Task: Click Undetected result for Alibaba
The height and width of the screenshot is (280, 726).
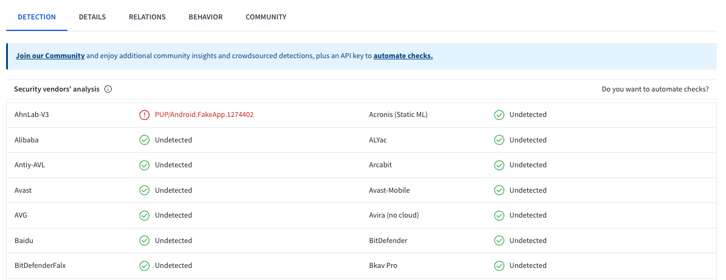Action: (173, 140)
